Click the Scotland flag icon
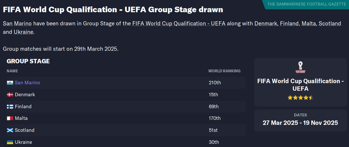This screenshot has height=147, width=349. point(10,130)
